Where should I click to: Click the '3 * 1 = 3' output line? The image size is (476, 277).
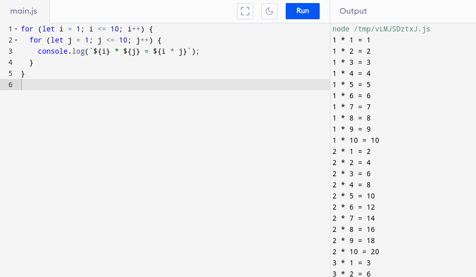point(352,263)
